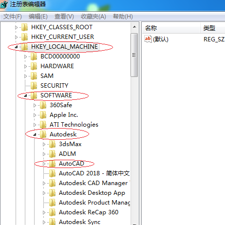Expand the 360Safe key
Screen dimensions: 225x225
[35, 105]
